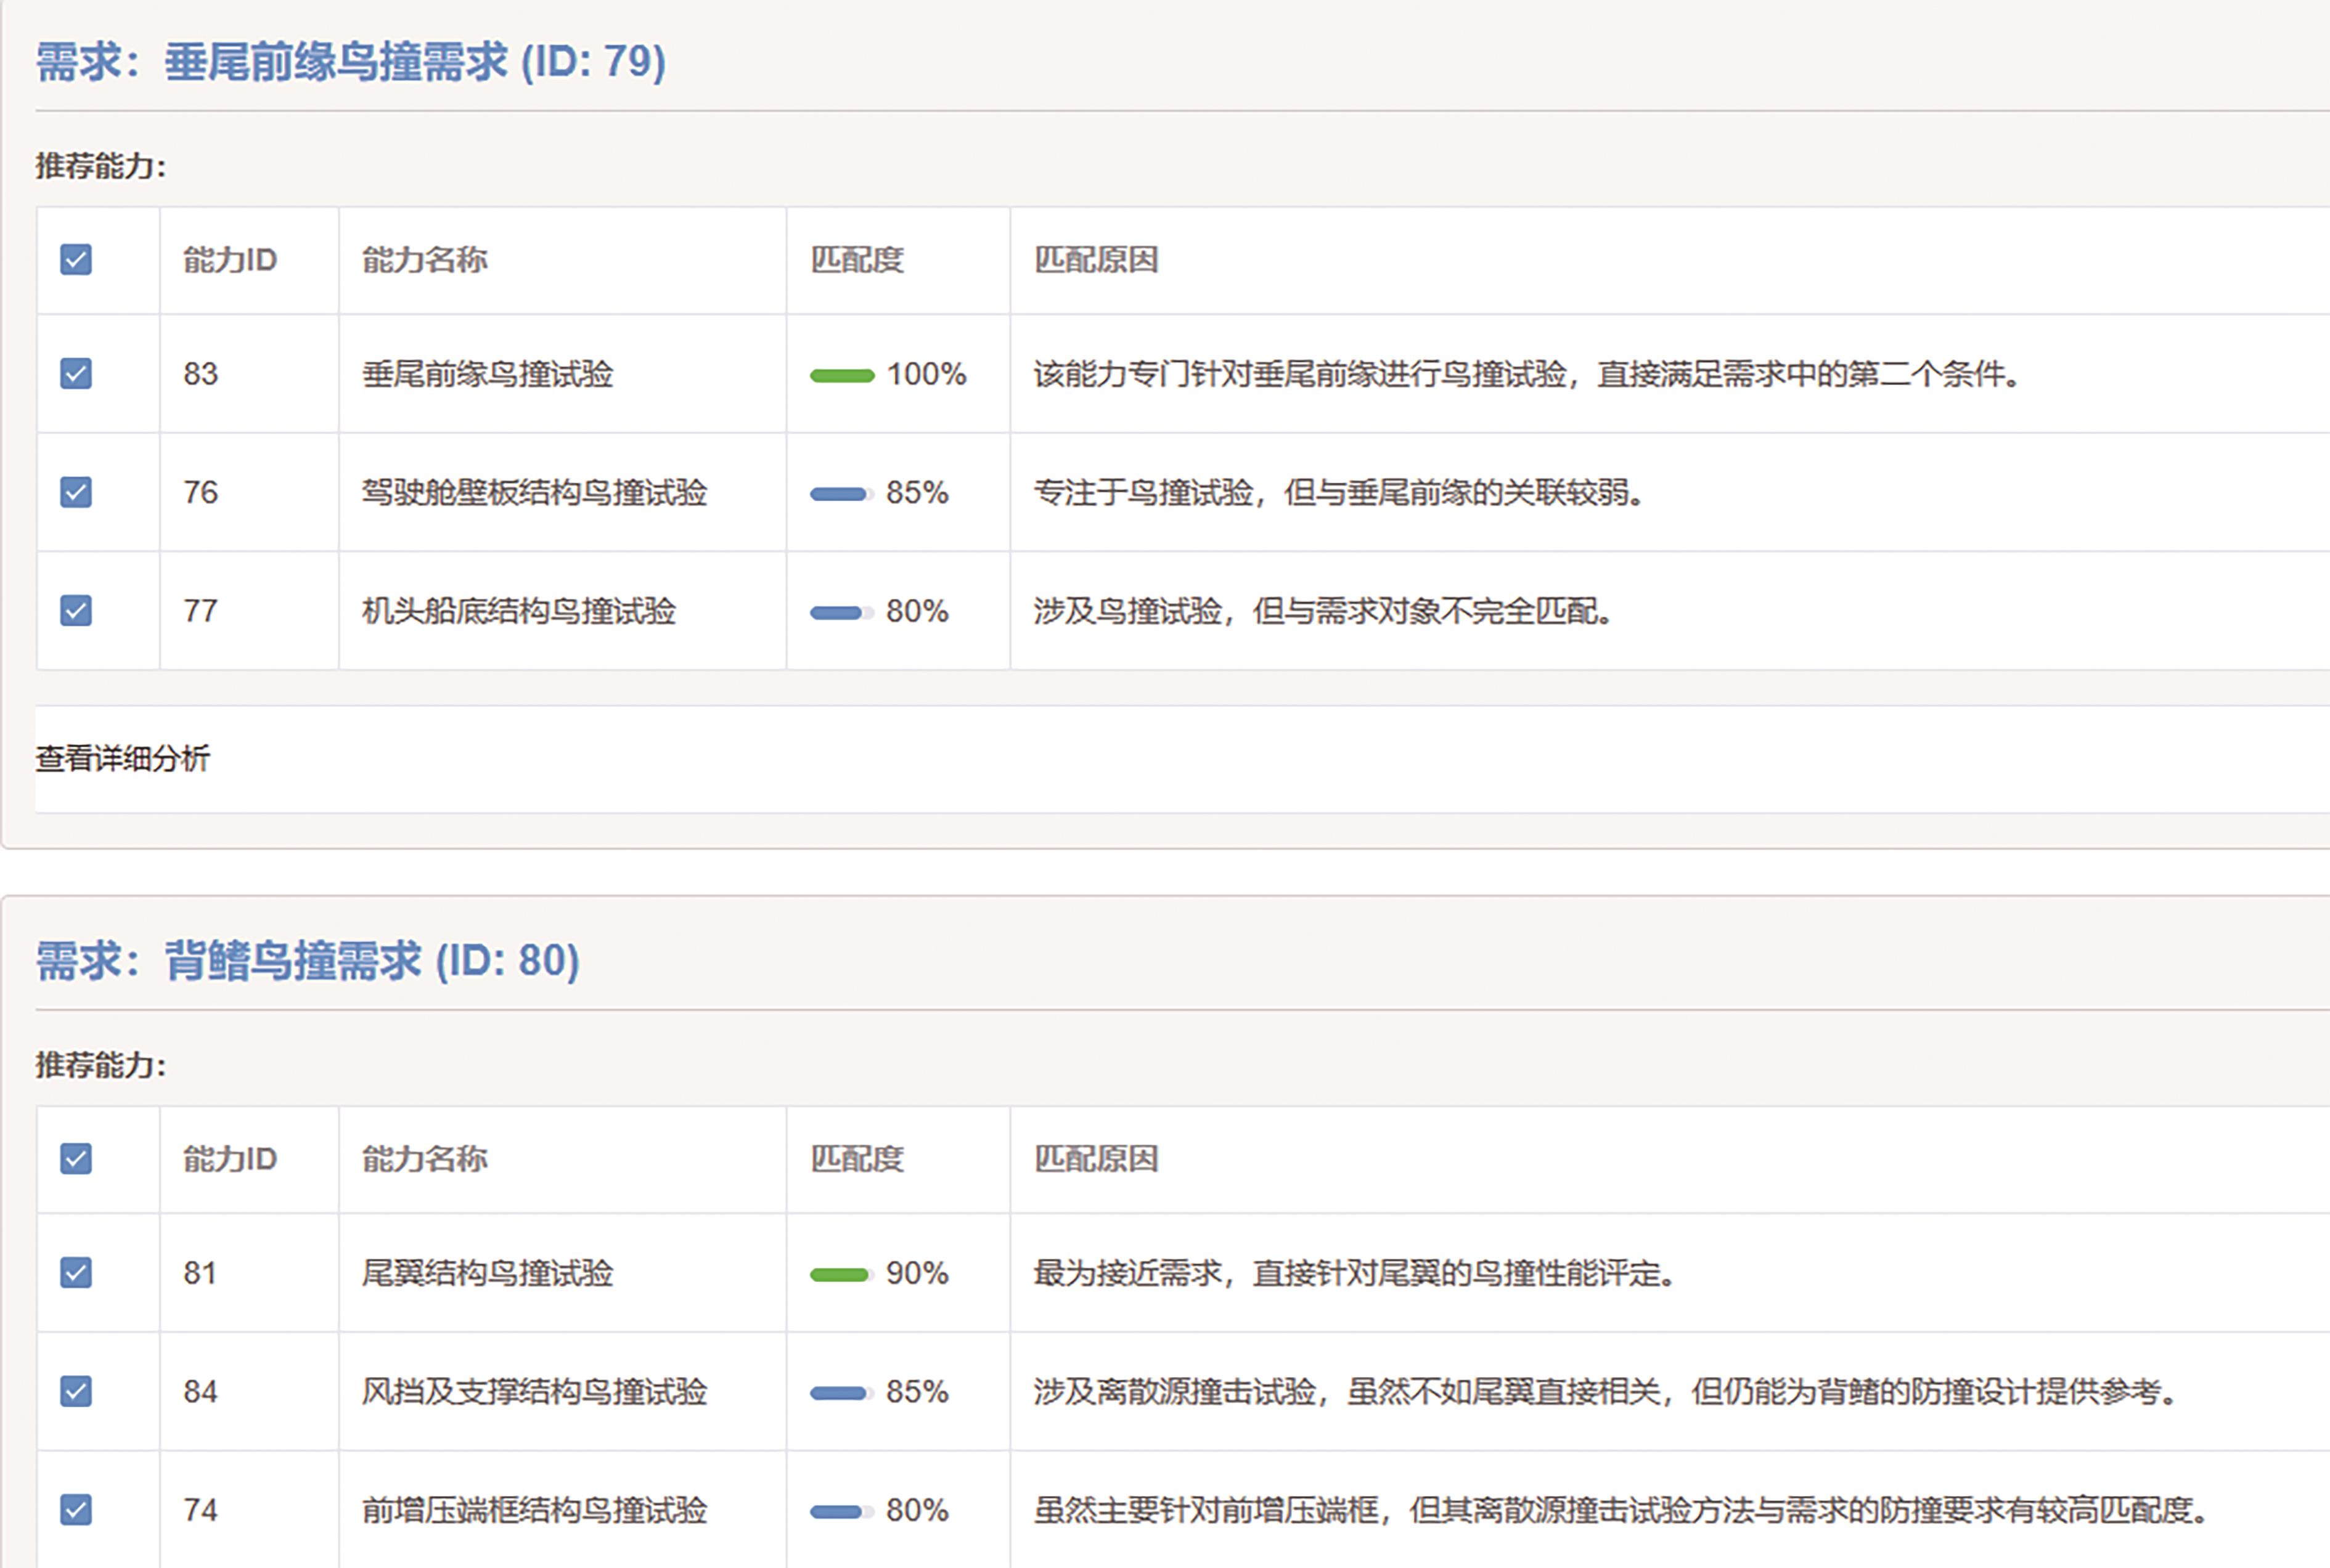Toggle checkbox for 尾翼结构鸟撞试验 row
Image resolution: width=2330 pixels, height=1568 pixels.
pyautogui.click(x=76, y=1273)
